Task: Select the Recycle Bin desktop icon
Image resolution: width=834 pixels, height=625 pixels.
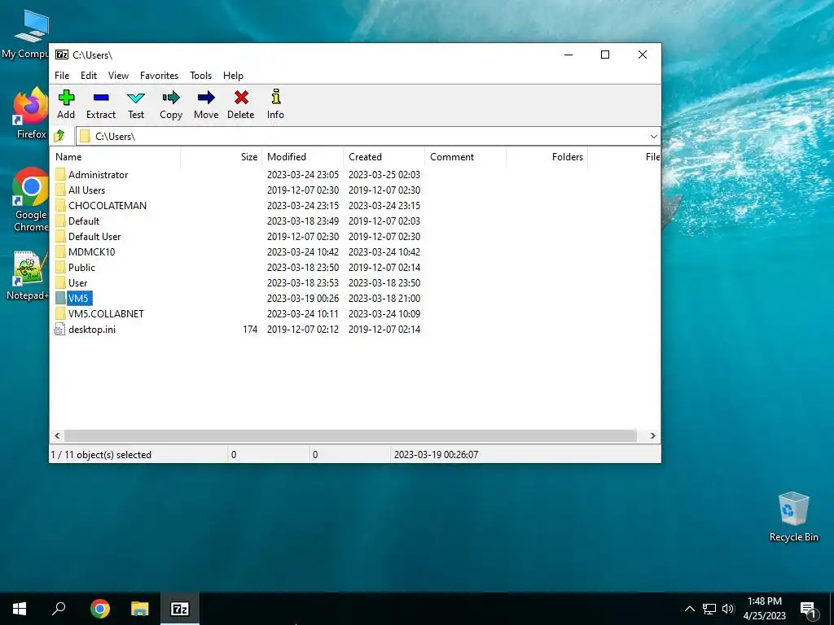Action: click(793, 517)
